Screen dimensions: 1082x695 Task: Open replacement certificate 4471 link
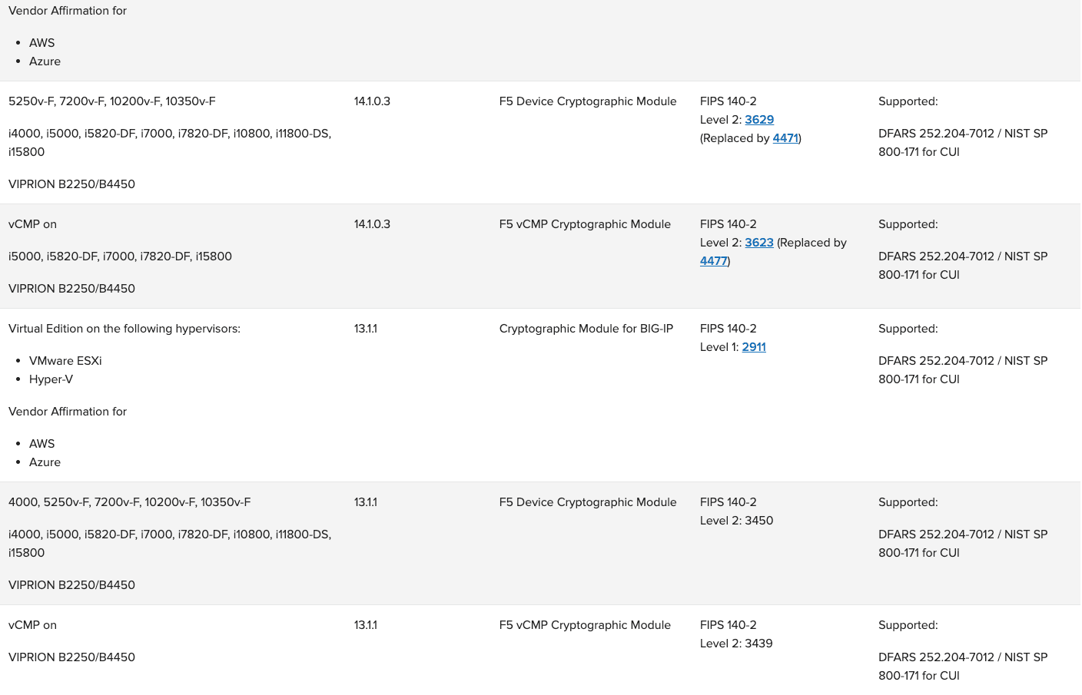[x=785, y=138]
